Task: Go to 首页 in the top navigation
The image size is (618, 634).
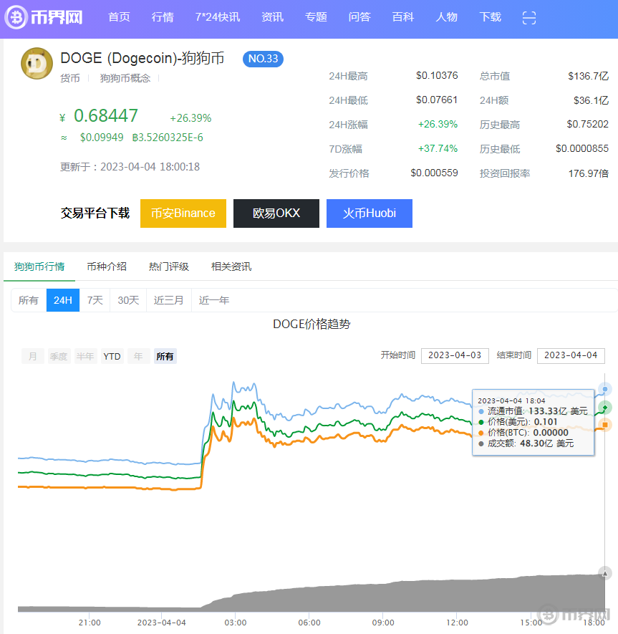Action: (x=120, y=17)
